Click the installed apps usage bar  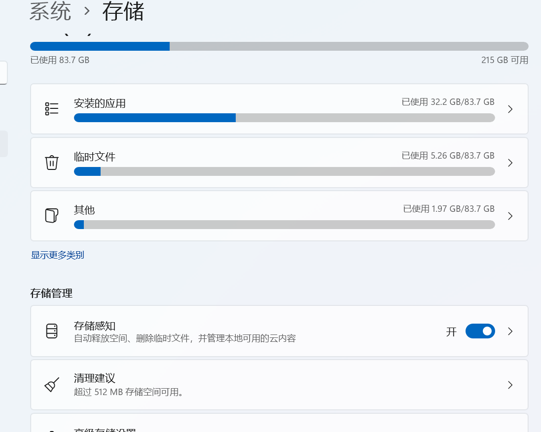[284, 118]
